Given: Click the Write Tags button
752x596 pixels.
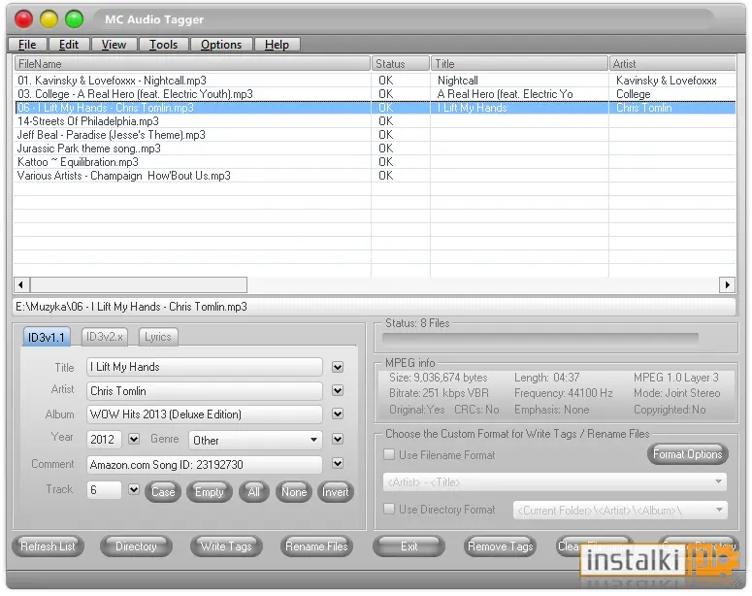Looking at the screenshot, I should (226, 546).
